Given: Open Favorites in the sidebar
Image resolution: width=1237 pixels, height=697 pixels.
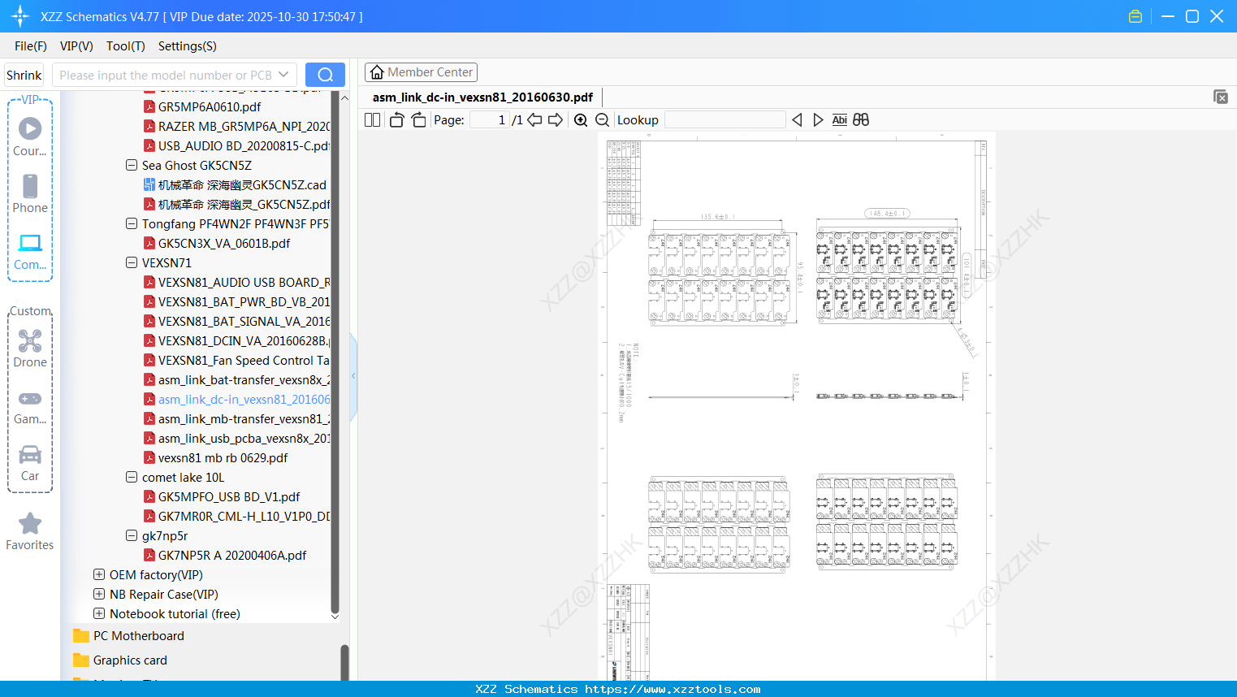Looking at the screenshot, I should 30,531.
